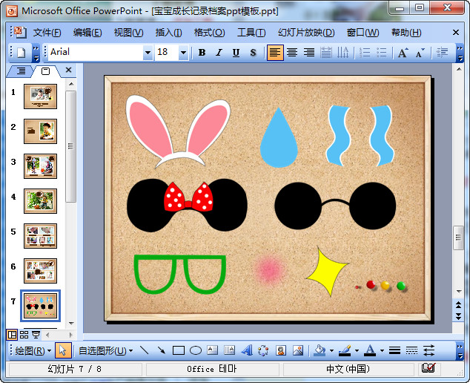The height and width of the screenshot is (383, 470).
Task: Open the 编辑(E) menu
Action: (x=87, y=33)
